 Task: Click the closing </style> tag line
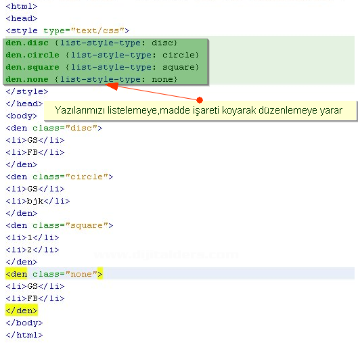(x=27, y=91)
